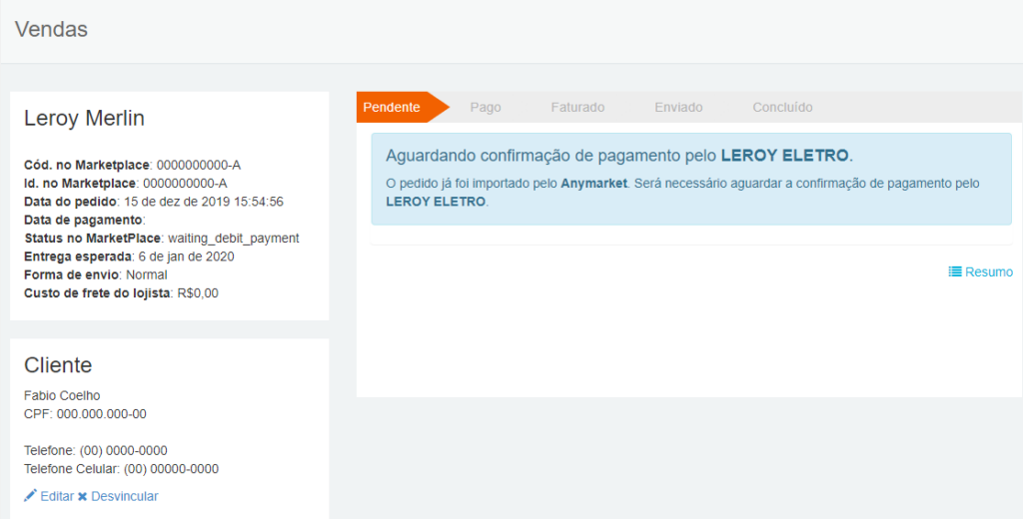Image resolution: width=1023 pixels, height=519 pixels.
Task: Click the Forma de envio Normal text
Action: [x=146, y=274]
